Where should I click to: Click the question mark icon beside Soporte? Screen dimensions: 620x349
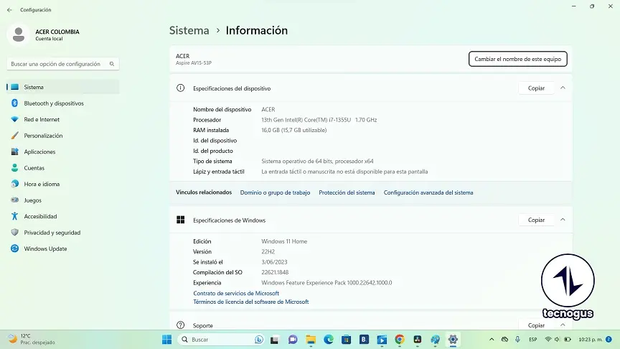(x=180, y=325)
